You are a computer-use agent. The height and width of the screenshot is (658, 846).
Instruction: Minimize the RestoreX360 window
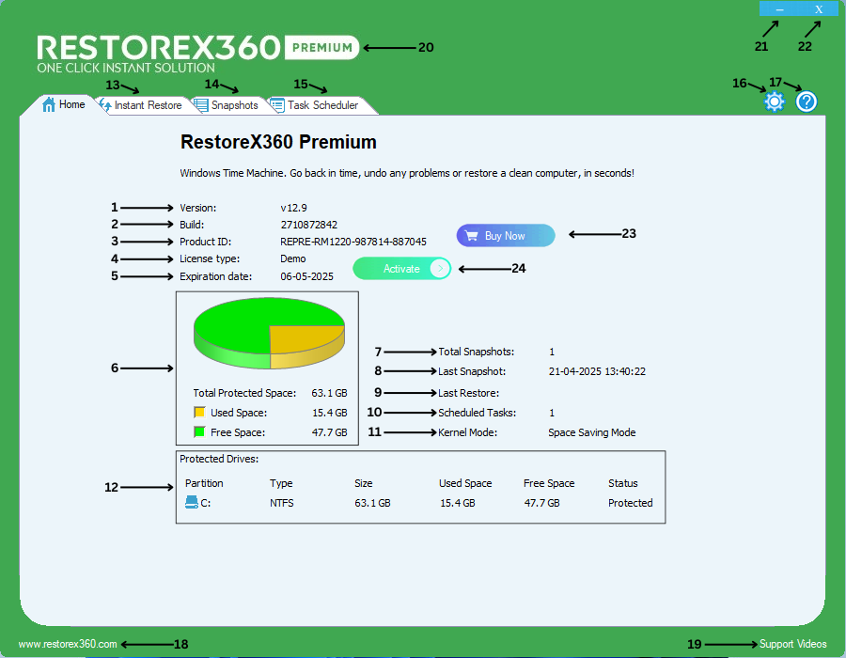[x=779, y=8]
